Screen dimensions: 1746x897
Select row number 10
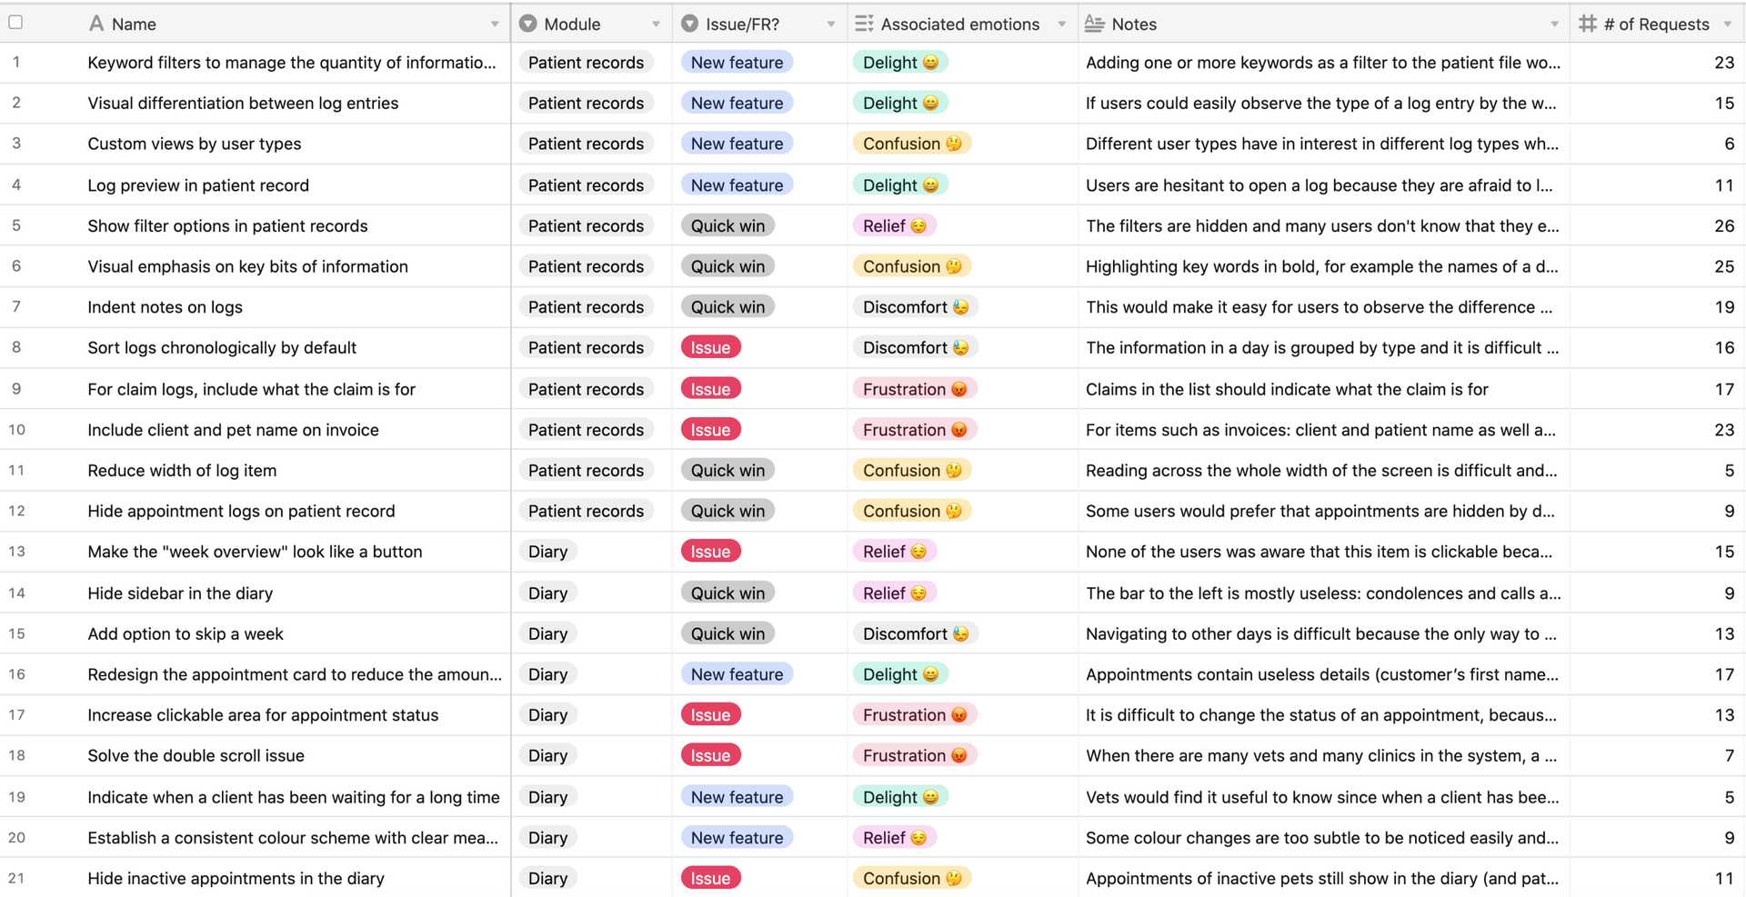tap(16, 429)
